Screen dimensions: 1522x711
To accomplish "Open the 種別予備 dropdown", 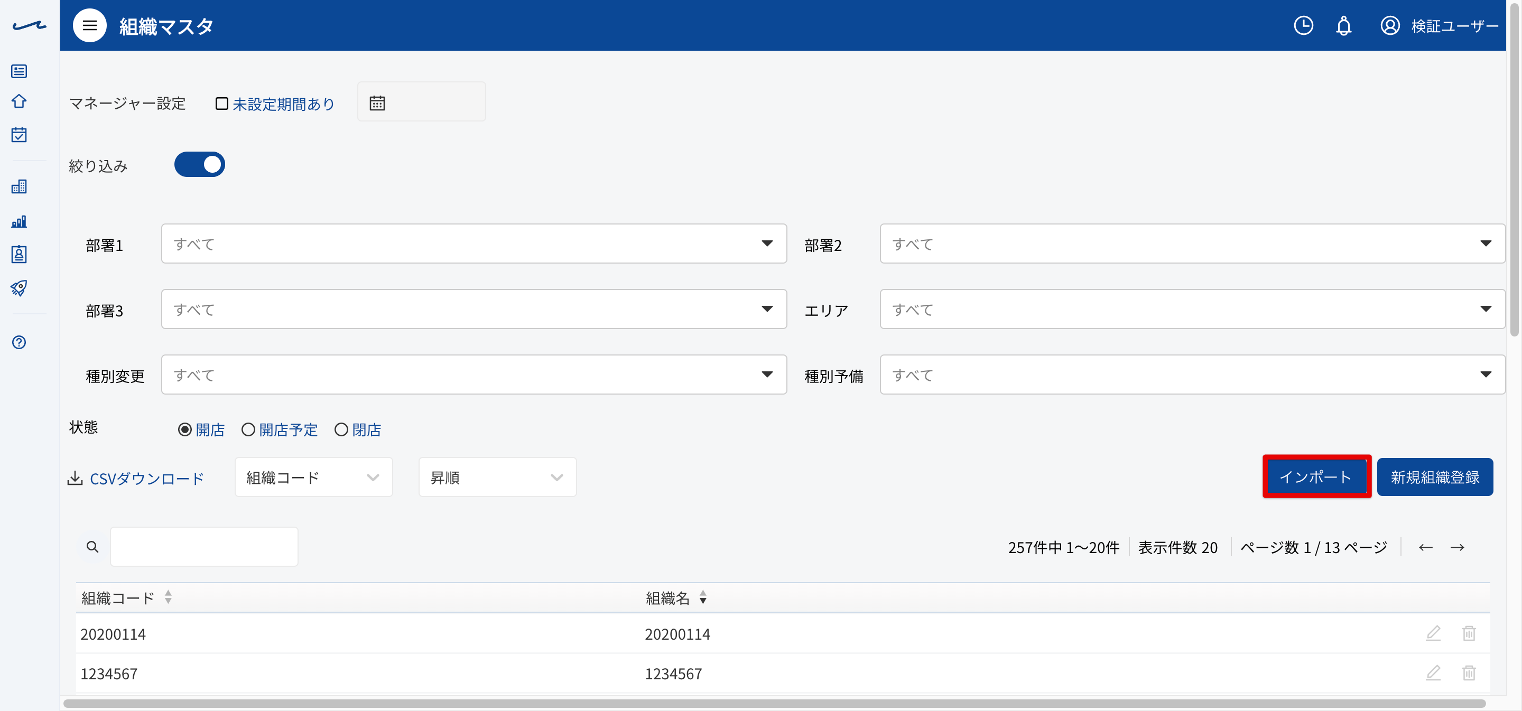I will coord(1192,375).
